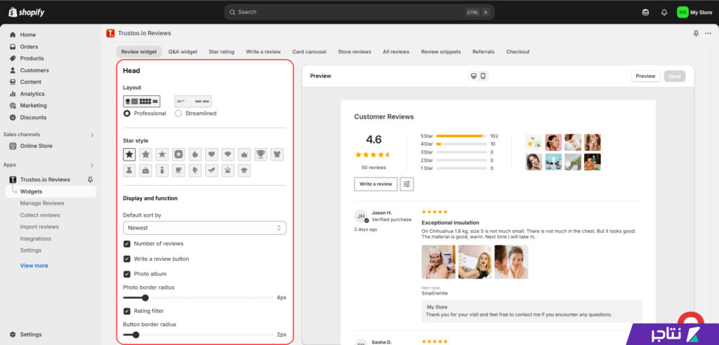Select the diamond rating icon style
Viewport: 719px width, 345px height.
click(x=228, y=154)
